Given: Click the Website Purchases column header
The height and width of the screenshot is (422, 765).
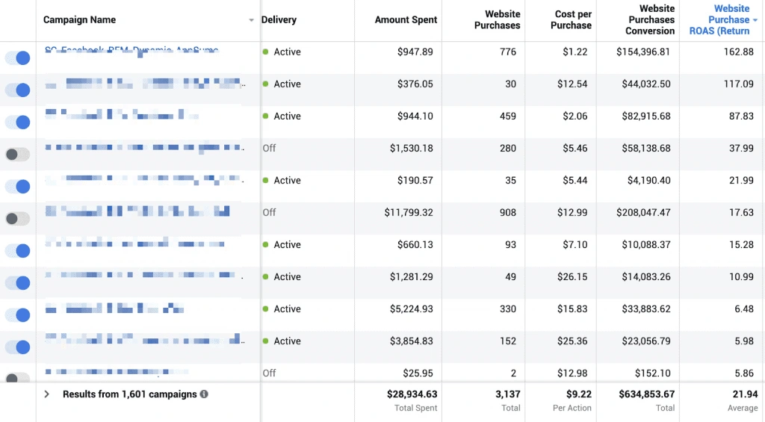Looking at the screenshot, I should click(497, 20).
